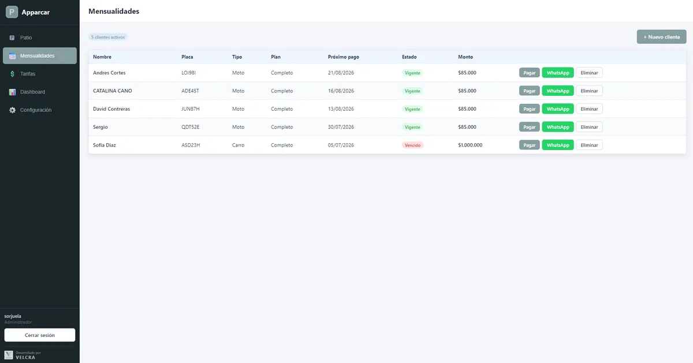693x363 pixels.
Task: Click the date 16/08/2026
Action: (x=341, y=91)
